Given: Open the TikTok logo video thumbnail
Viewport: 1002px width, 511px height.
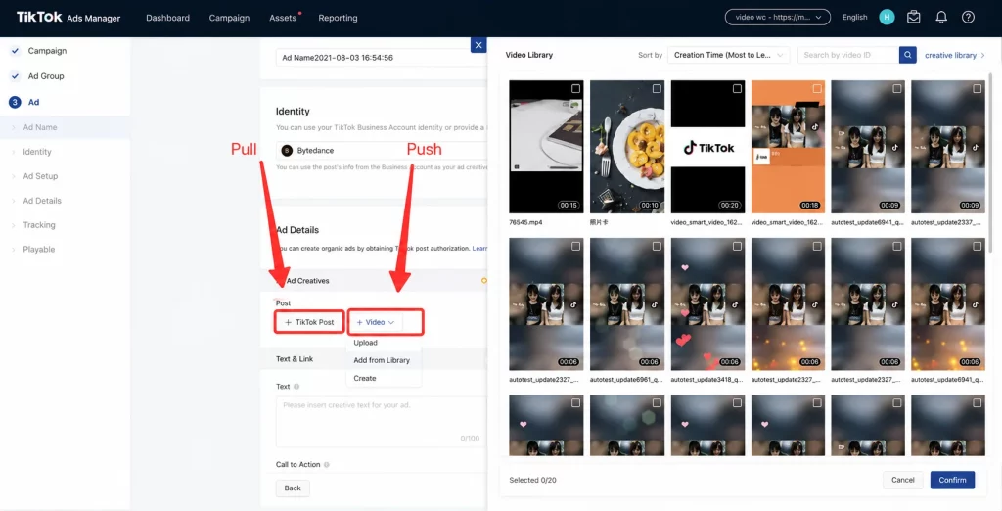Looking at the screenshot, I should tap(707, 147).
